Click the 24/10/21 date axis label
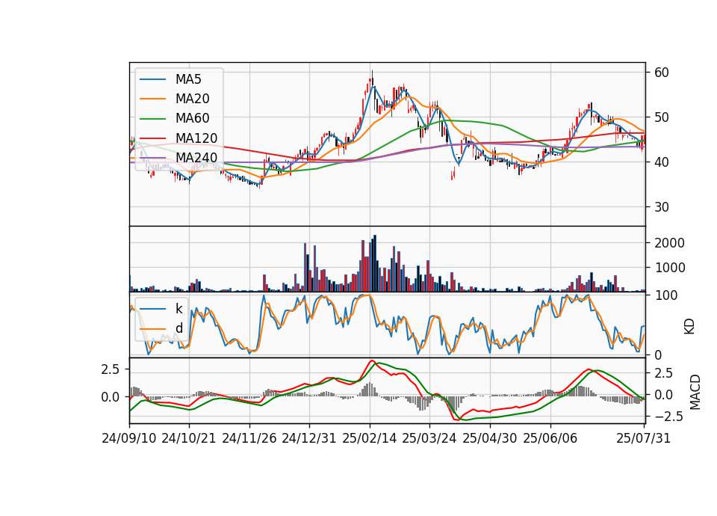The width and height of the screenshot is (717, 516). [189, 438]
